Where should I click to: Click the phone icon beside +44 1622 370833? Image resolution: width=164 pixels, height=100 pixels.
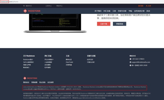click(130, 59)
